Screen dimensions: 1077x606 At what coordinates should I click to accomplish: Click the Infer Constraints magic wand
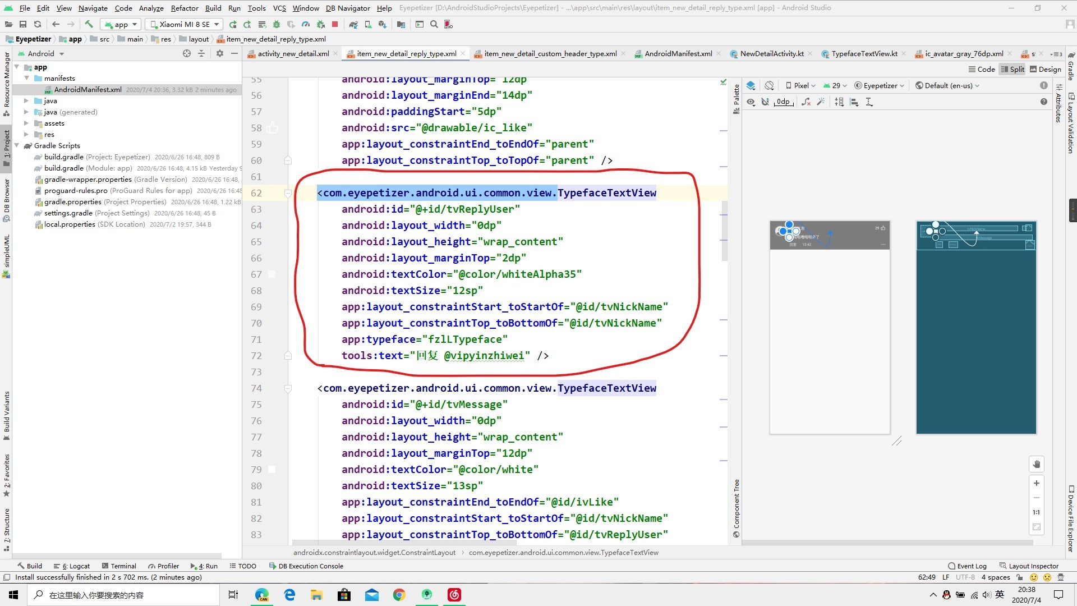pos(821,102)
